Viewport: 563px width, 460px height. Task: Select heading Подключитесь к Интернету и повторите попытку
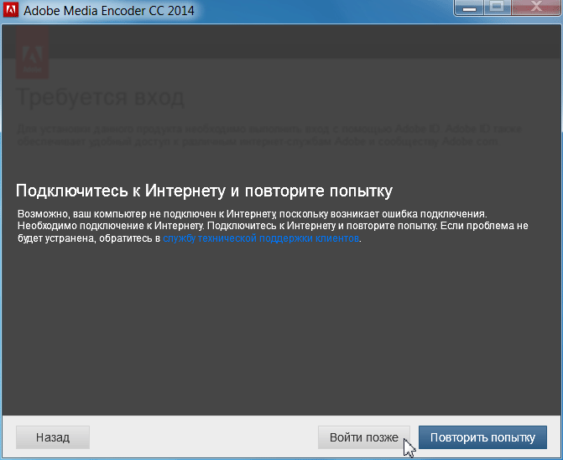click(204, 191)
